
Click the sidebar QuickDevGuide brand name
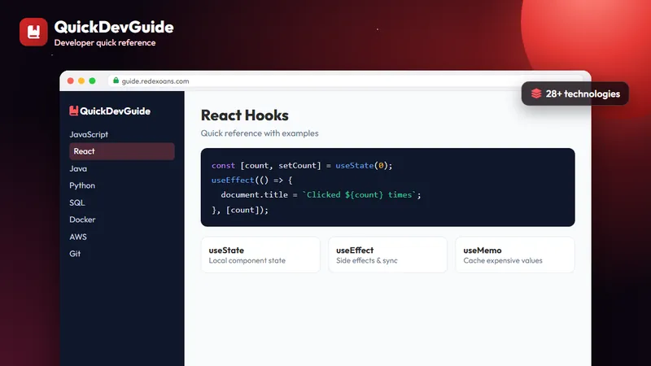click(x=115, y=111)
